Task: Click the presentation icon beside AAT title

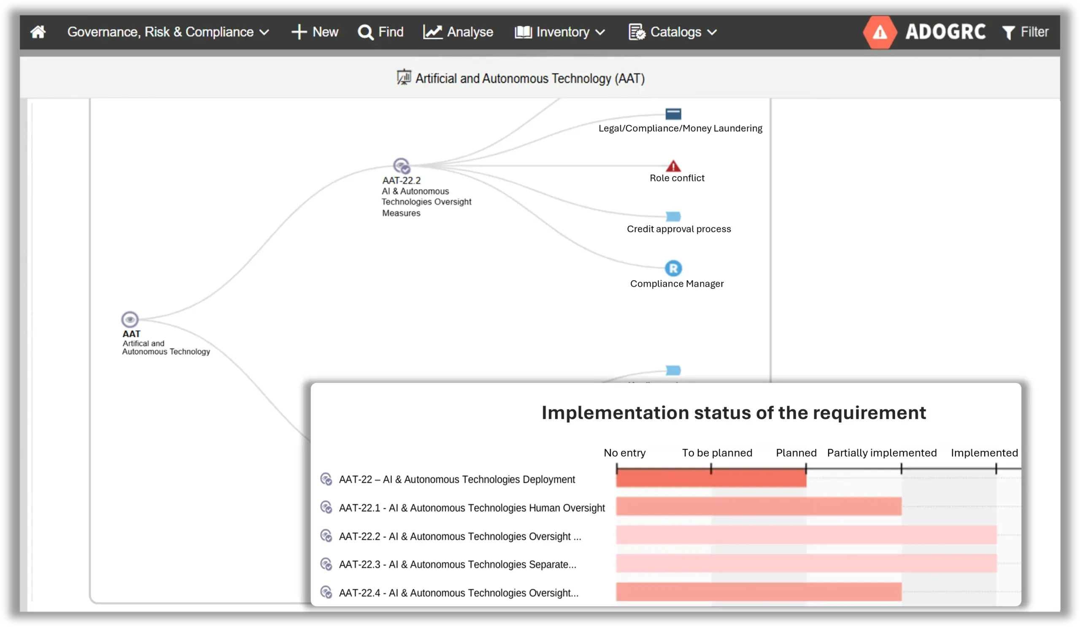Action: pyautogui.click(x=403, y=78)
